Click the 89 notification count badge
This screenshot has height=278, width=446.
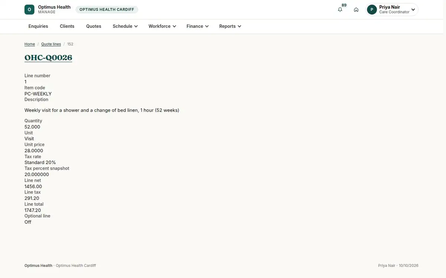pos(344,5)
